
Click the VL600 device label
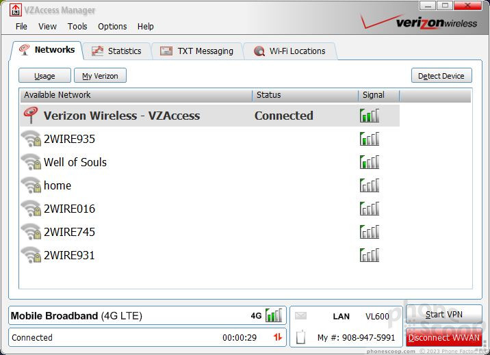(378, 316)
